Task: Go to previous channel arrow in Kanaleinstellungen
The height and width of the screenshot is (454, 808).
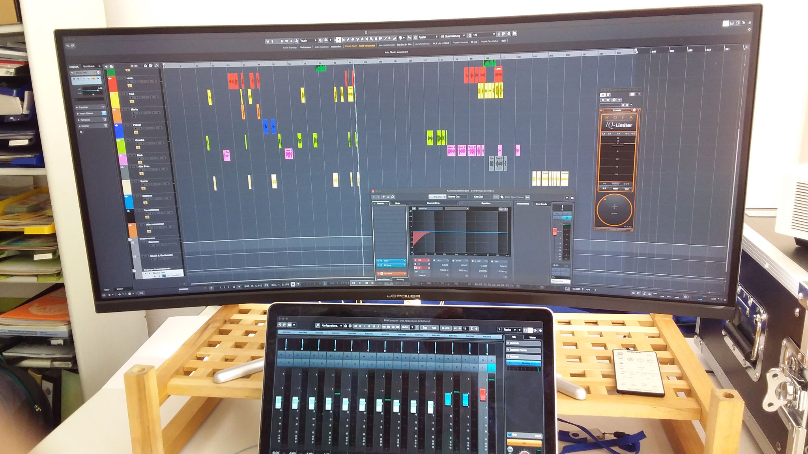Action: point(383,197)
